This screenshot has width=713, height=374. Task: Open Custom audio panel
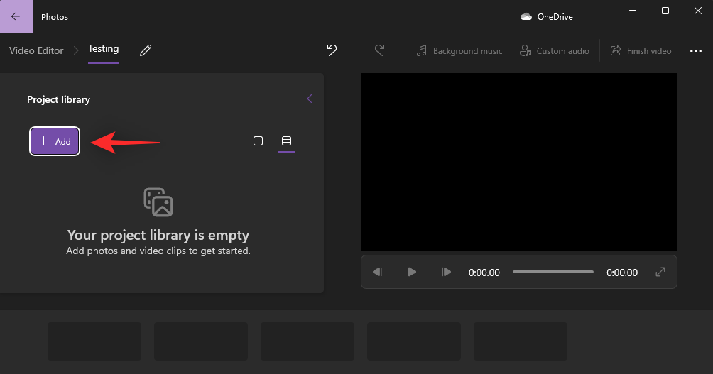(x=555, y=51)
